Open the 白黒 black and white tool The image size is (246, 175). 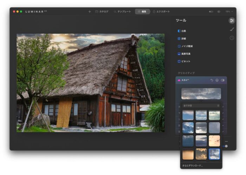tap(184, 31)
